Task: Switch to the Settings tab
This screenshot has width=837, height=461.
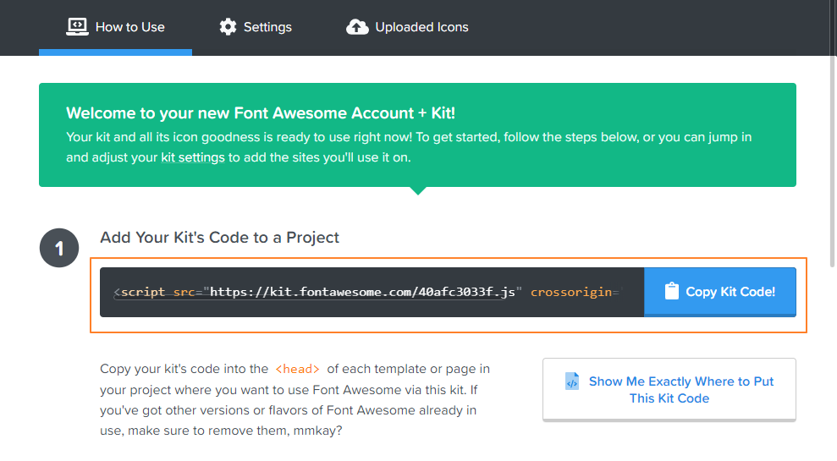Action: 256,27
